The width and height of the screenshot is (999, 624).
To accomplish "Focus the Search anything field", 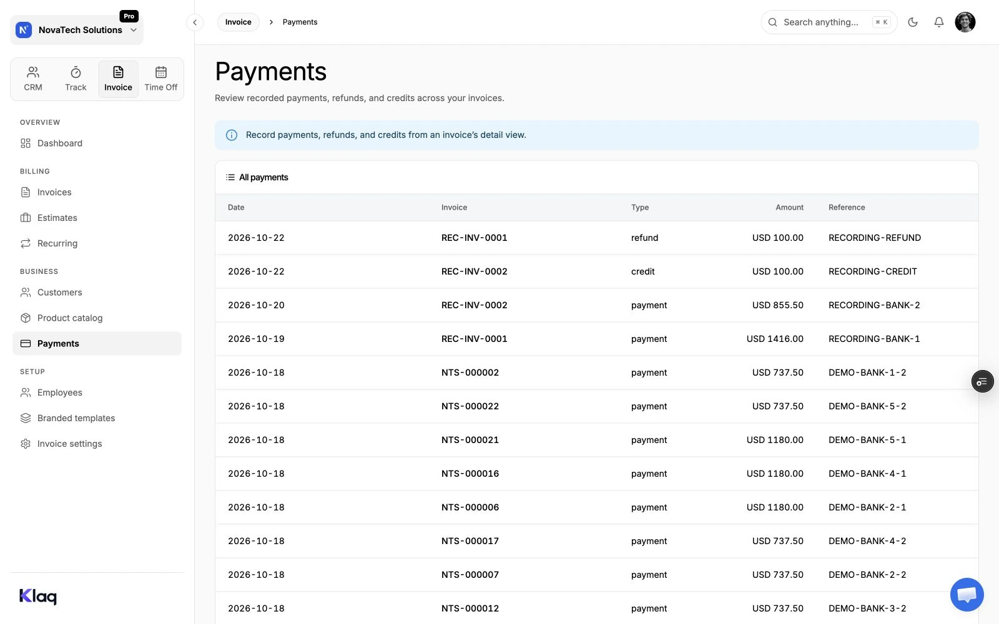I will pyautogui.click(x=829, y=22).
